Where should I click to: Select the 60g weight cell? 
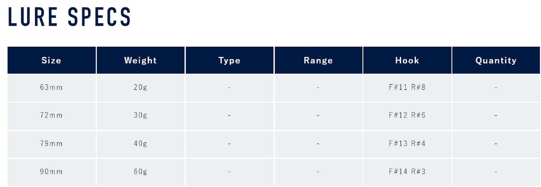(140, 172)
